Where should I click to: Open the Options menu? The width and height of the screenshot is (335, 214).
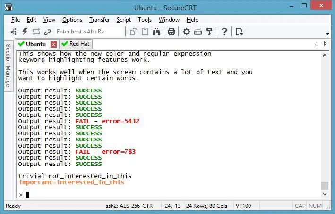[x=72, y=20]
